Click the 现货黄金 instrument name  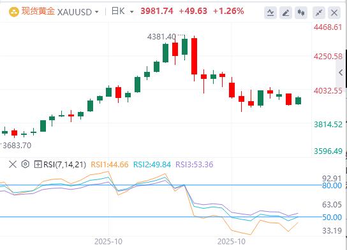click(38, 11)
